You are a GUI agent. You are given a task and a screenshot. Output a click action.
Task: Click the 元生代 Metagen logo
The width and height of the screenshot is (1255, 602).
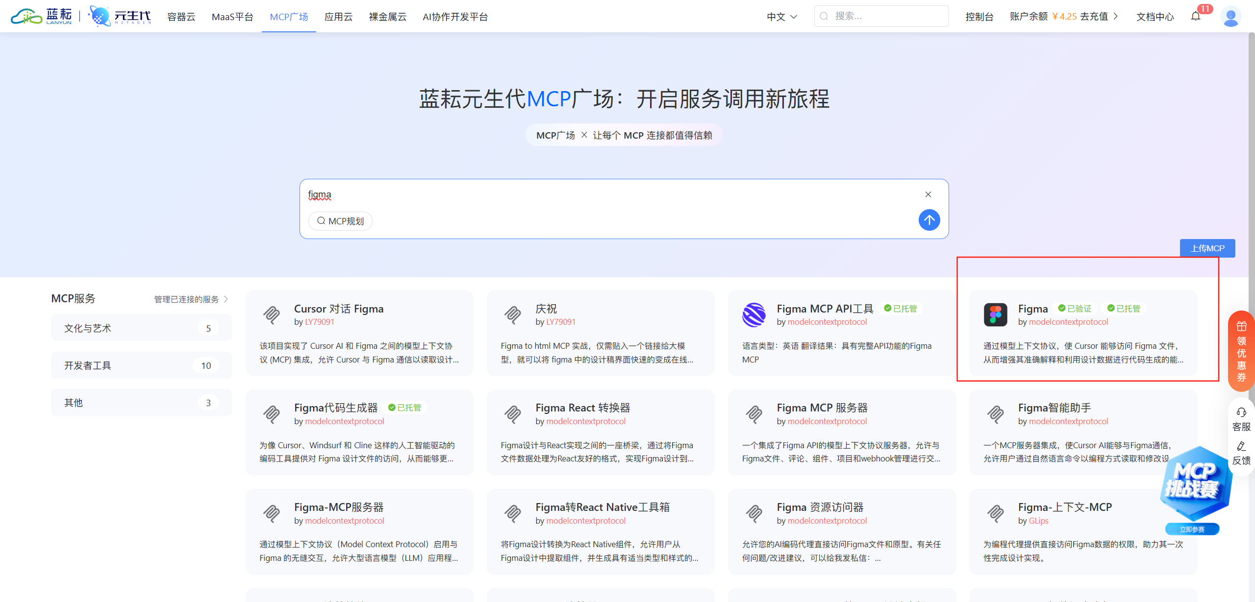click(120, 16)
